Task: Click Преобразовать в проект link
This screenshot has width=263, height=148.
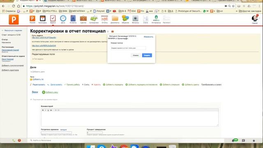Action: 211,85
